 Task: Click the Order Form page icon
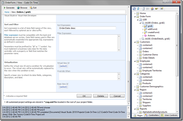(x=138, y=16)
